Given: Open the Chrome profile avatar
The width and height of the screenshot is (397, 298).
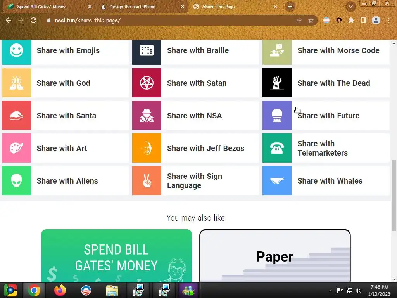Looking at the screenshot, I should click(376, 20).
